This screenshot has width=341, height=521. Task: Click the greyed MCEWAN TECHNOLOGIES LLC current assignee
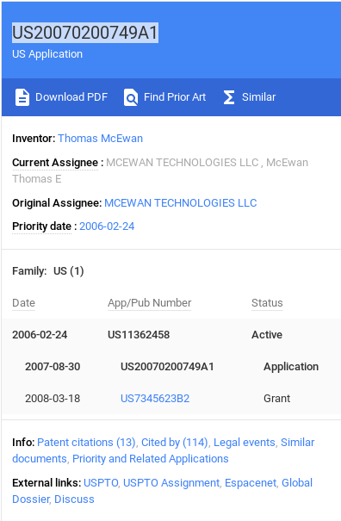pos(183,163)
